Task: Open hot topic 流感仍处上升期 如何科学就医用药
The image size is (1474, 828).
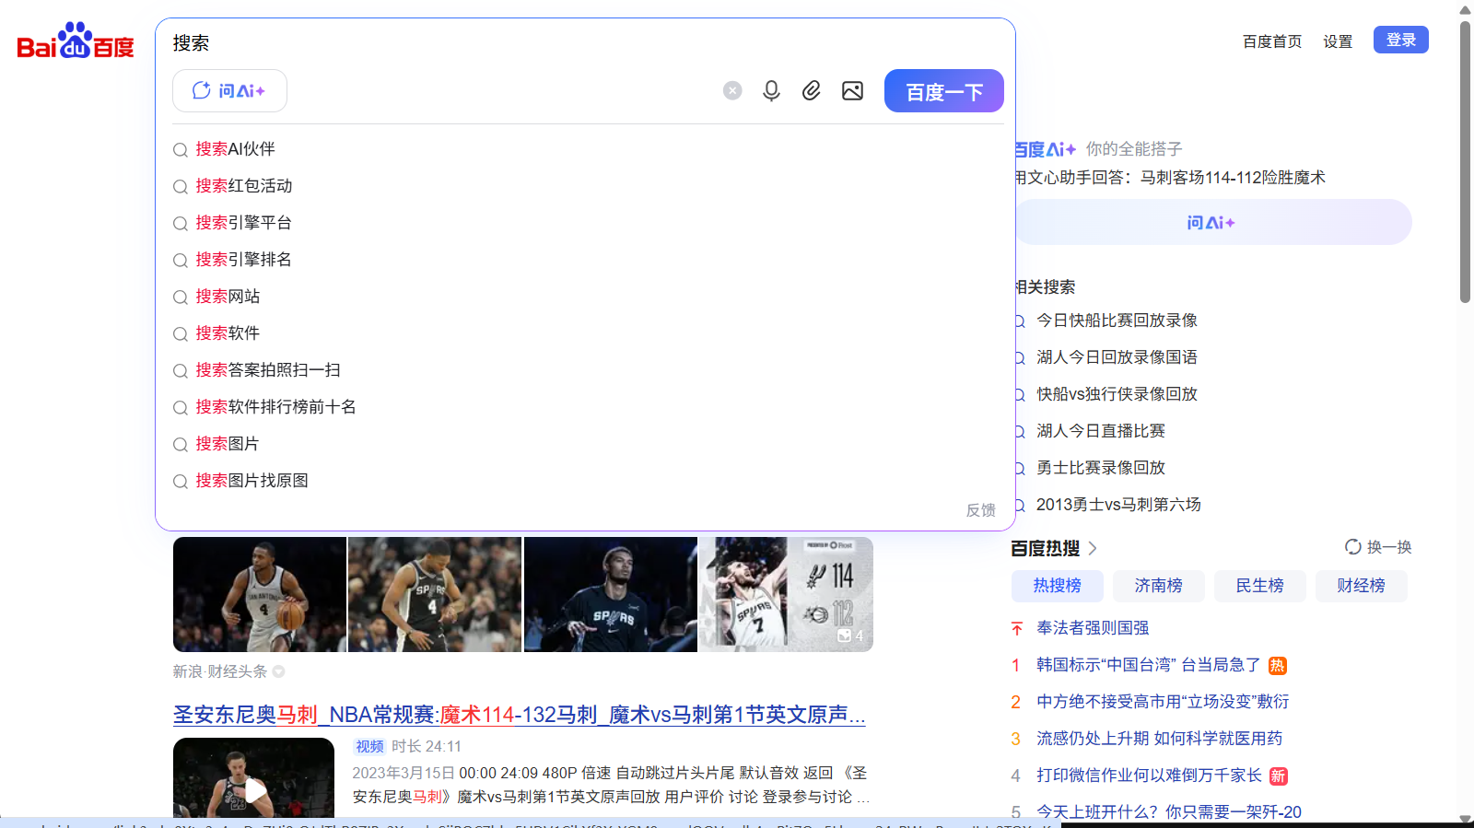Action: point(1159,739)
